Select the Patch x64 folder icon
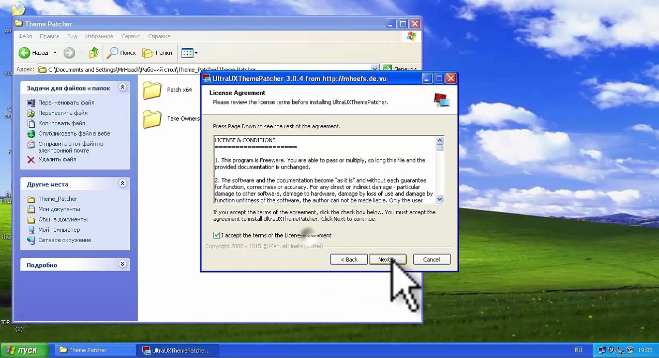 152,90
